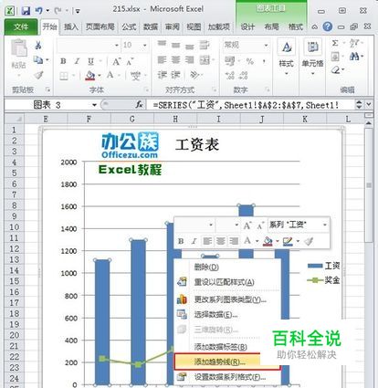Choose Select Data in context menu
The height and width of the screenshot is (388, 378).
point(227,314)
